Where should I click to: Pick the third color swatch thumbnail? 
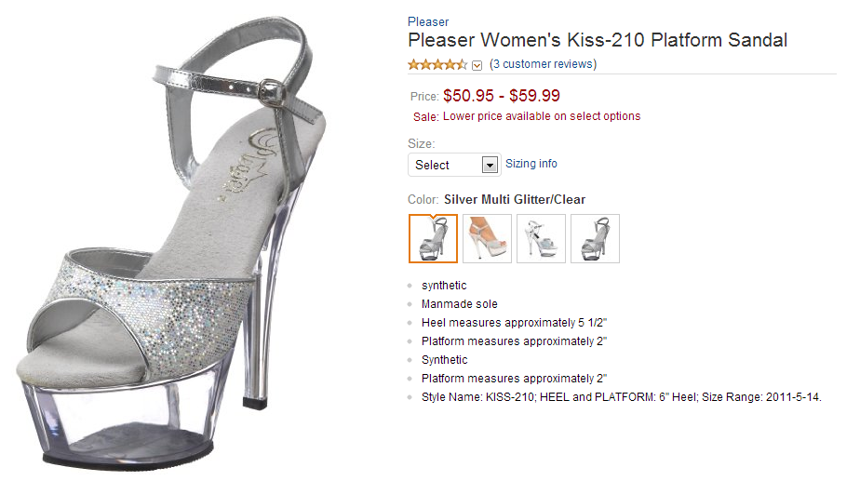click(x=541, y=239)
